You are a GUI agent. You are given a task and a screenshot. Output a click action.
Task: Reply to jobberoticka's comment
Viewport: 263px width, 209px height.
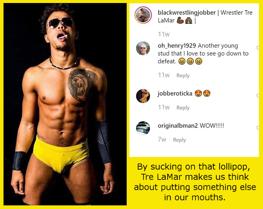coord(183,108)
